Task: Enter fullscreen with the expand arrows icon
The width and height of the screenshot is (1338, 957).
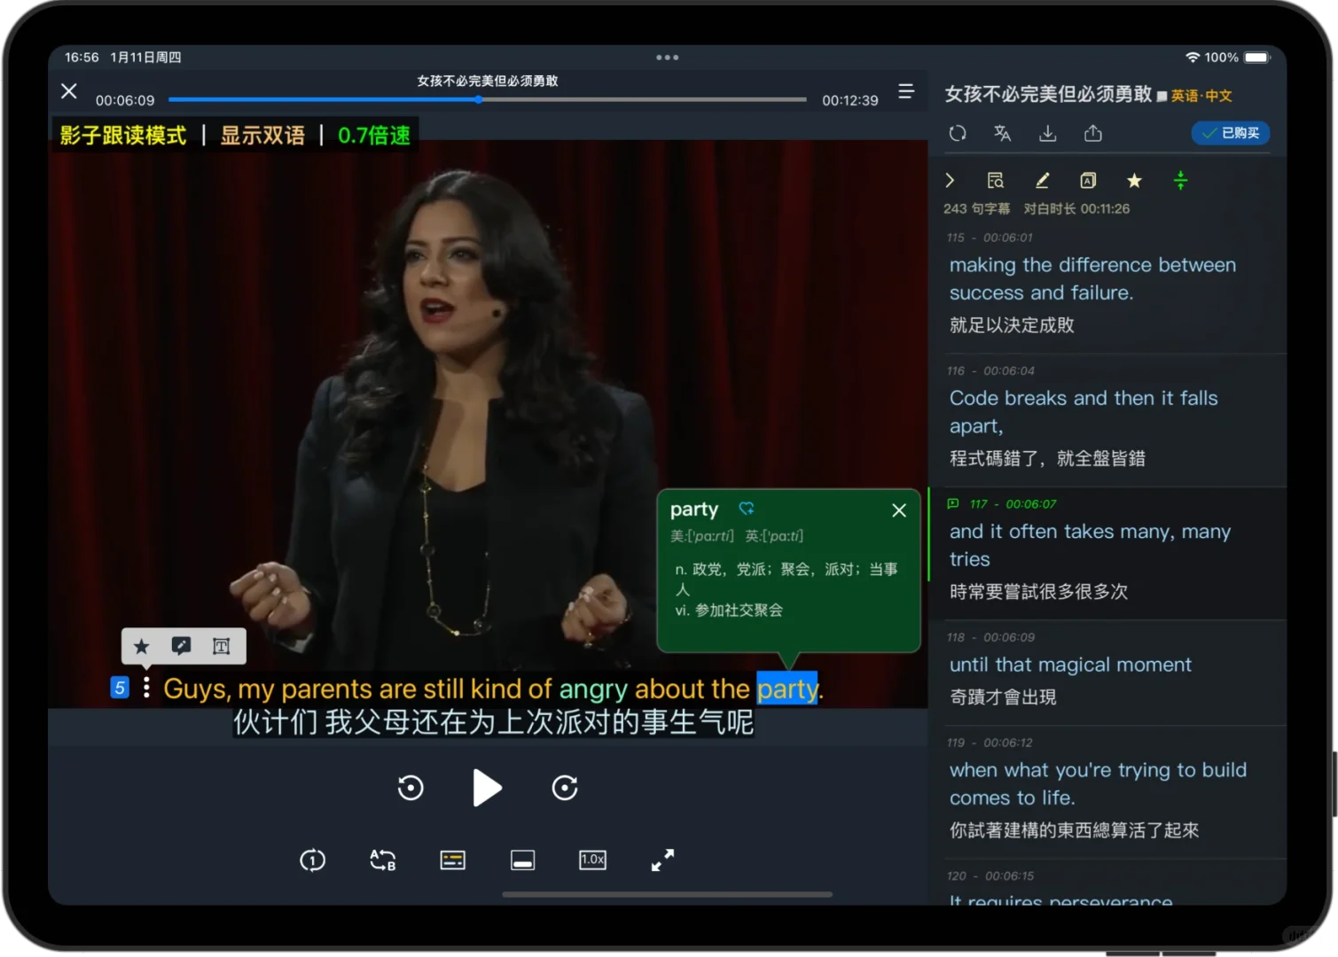Action: click(662, 860)
